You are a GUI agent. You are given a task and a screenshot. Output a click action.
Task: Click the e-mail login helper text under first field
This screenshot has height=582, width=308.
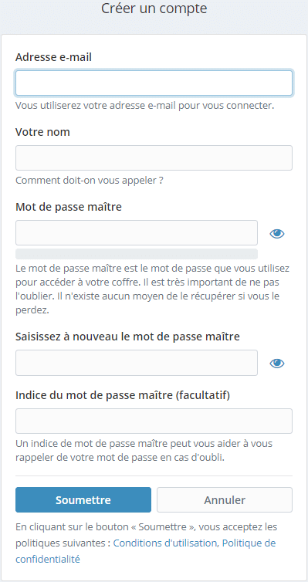(144, 106)
